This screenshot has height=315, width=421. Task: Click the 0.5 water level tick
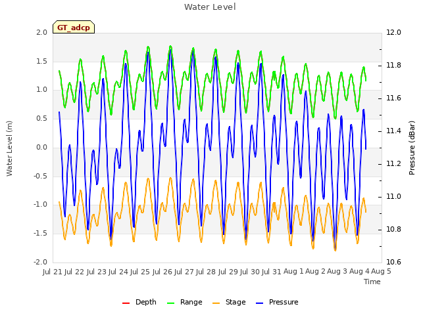click(42, 119)
